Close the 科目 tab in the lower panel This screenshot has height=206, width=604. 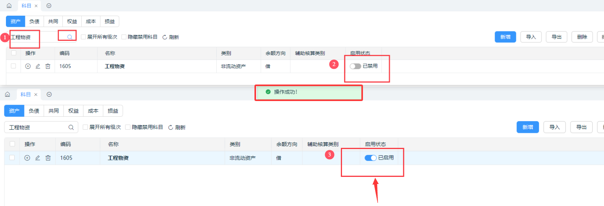(x=36, y=95)
